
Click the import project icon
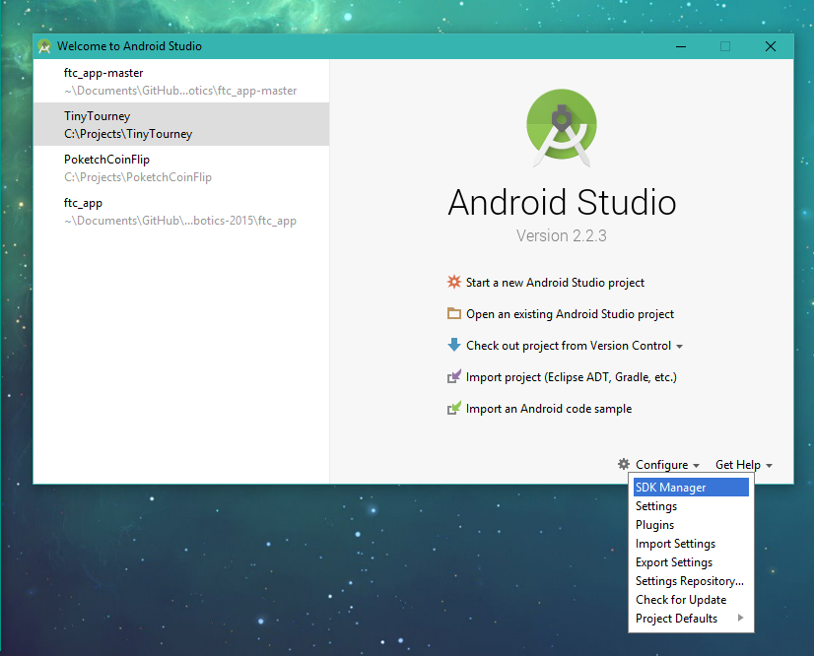453,376
